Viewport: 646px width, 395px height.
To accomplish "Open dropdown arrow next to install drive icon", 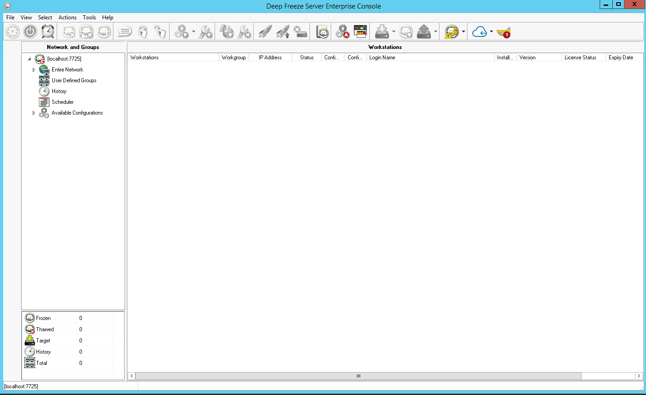I will (394, 32).
